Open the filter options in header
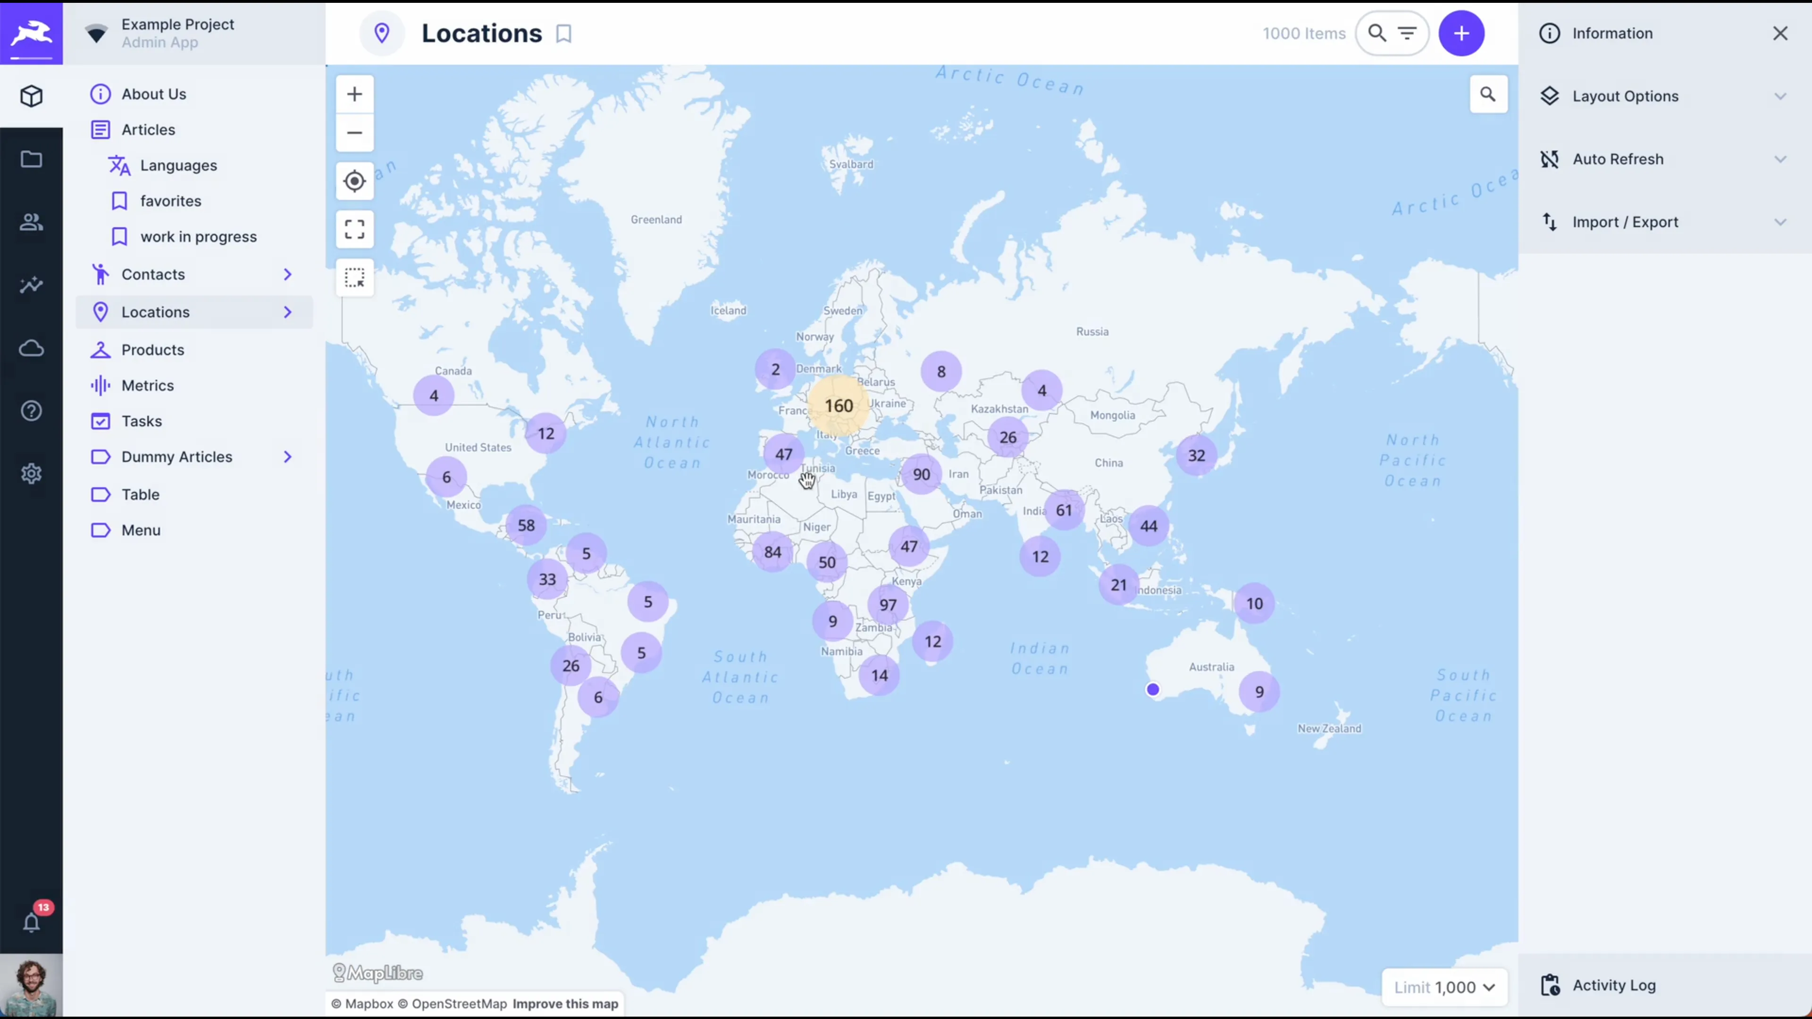Viewport: 1812px width, 1019px height. 1407,33
